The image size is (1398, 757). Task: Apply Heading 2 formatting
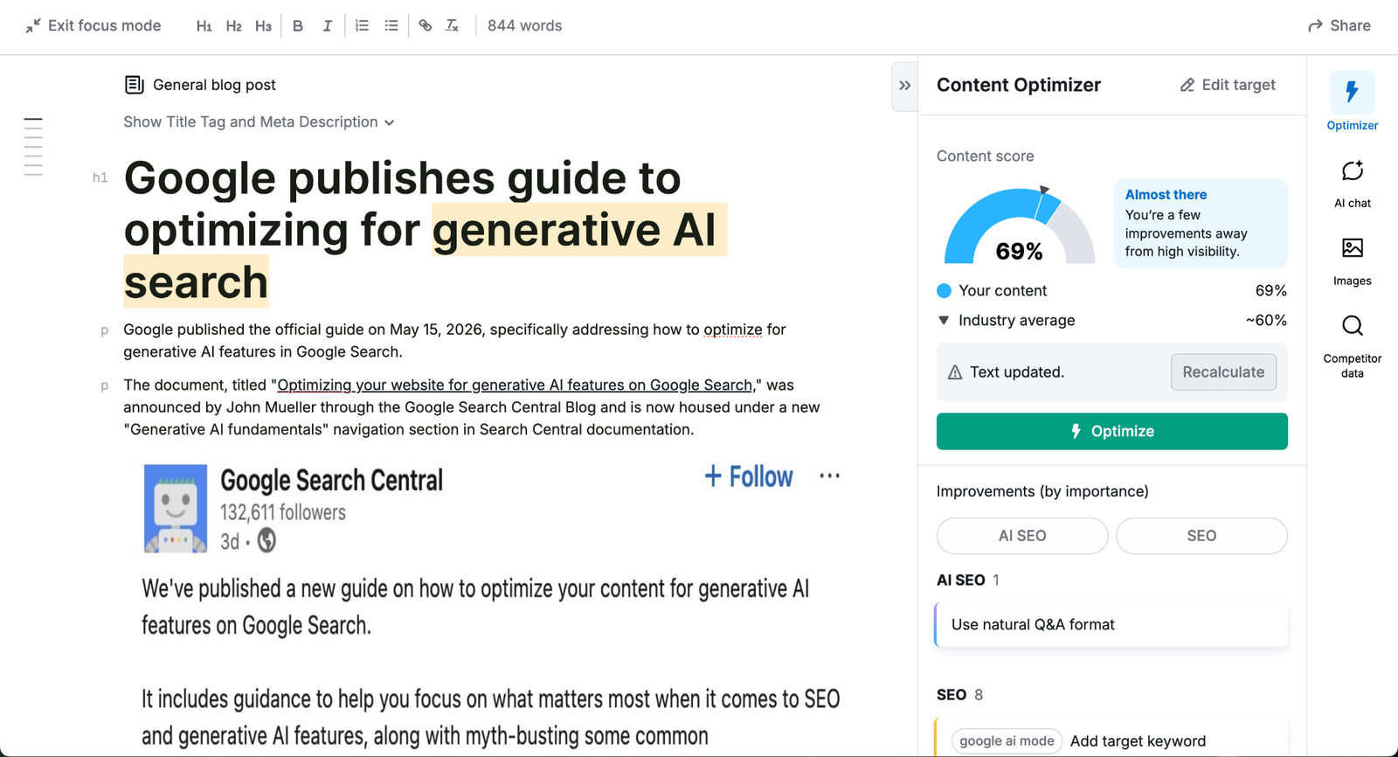tap(233, 26)
